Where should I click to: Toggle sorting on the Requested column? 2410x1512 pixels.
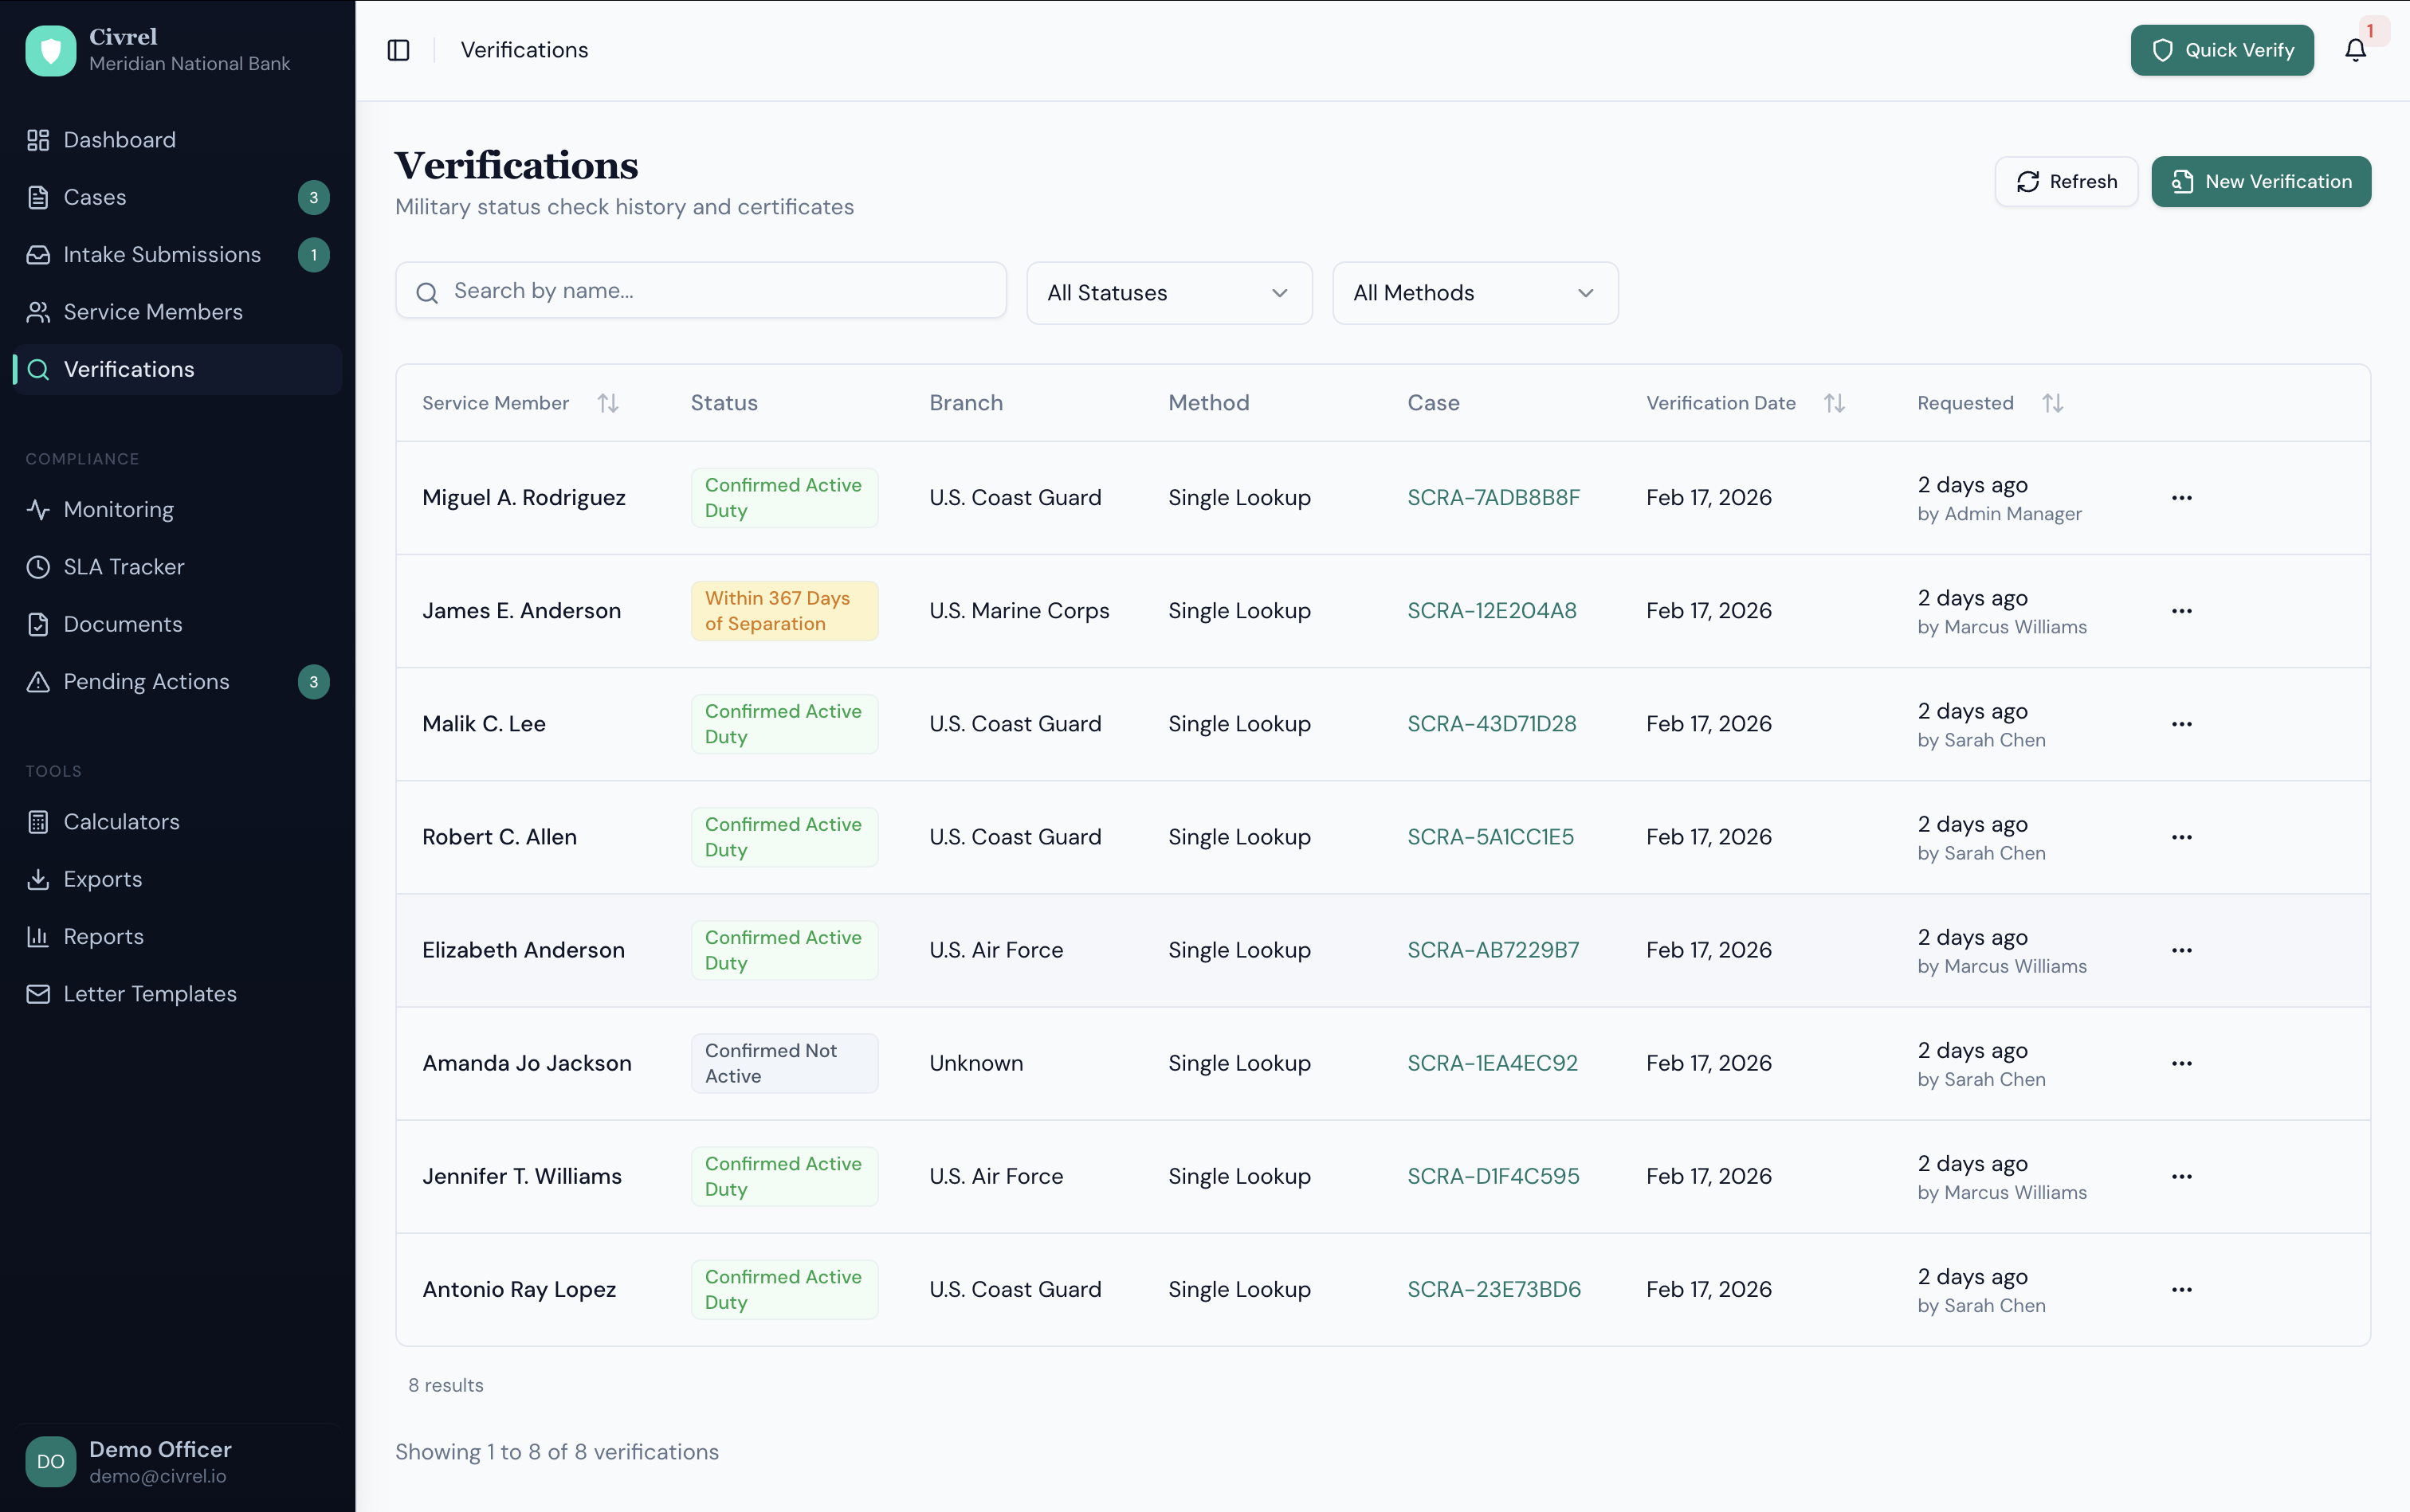2053,402
